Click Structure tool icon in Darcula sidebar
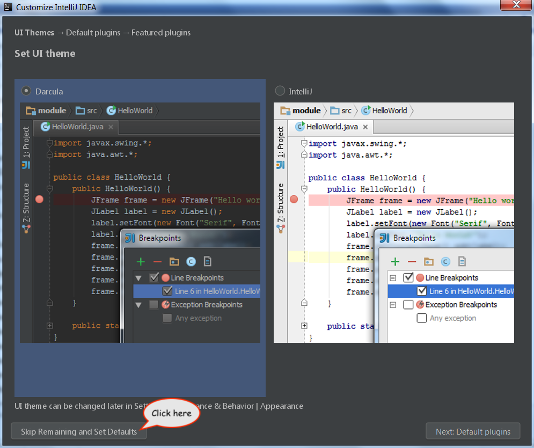Screen dimensions: 534x448 point(26,229)
